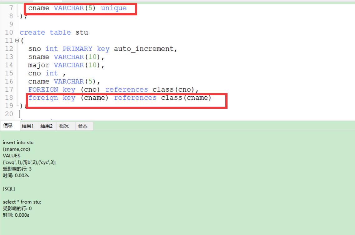This screenshot has height=235, width=355.
Task: Click line number 17 in the gutter
Action: 9,90
